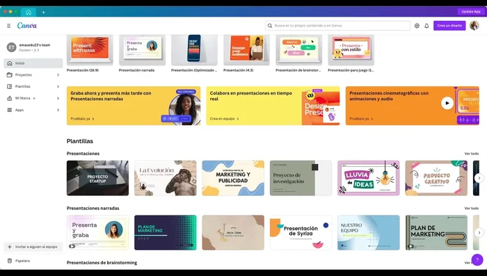Open Apps in the sidebar
This screenshot has height=276, width=487.
point(33,110)
